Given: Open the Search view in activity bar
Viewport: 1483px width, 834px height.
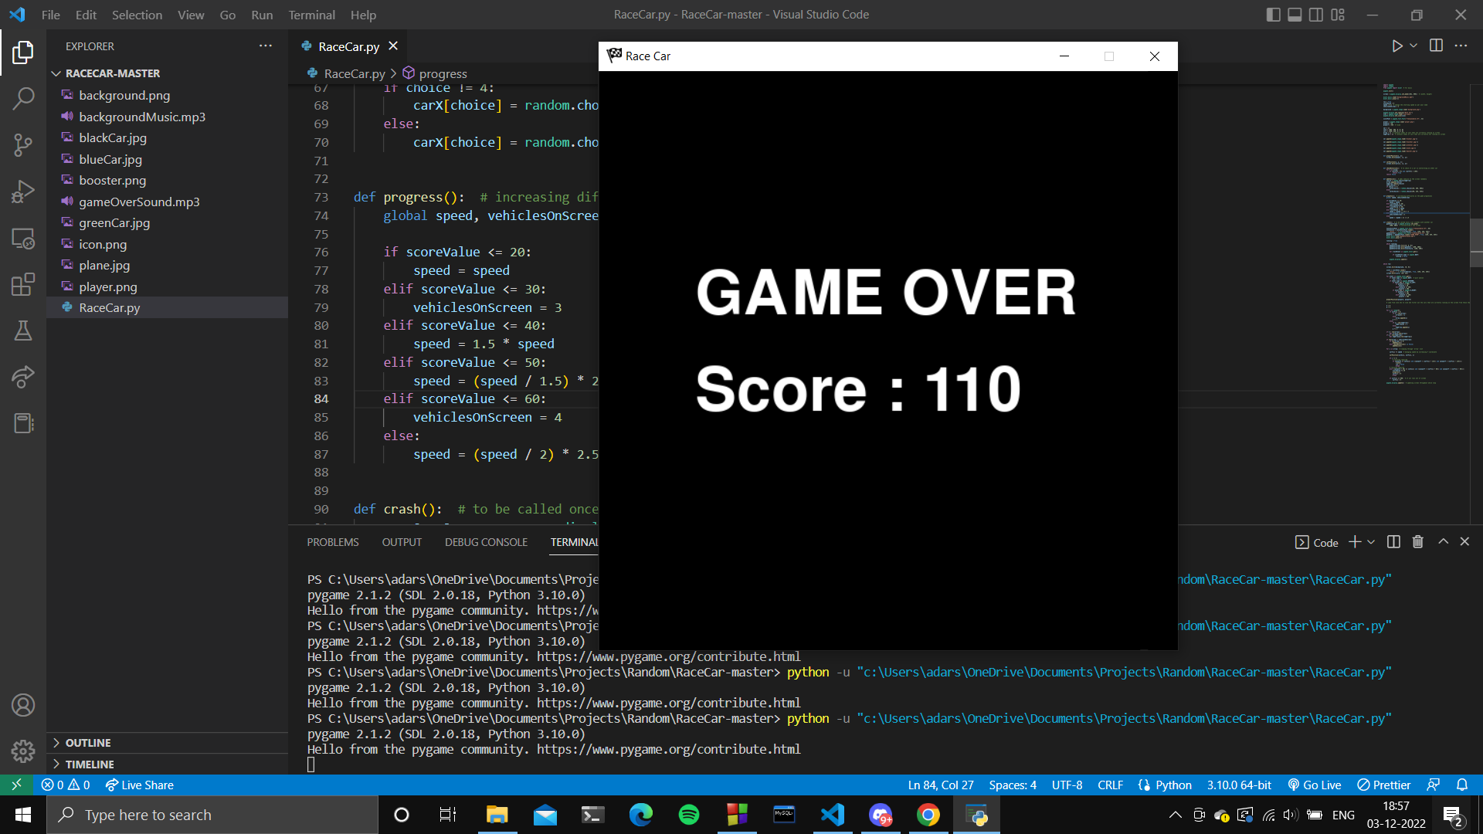Looking at the screenshot, I should click(23, 98).
